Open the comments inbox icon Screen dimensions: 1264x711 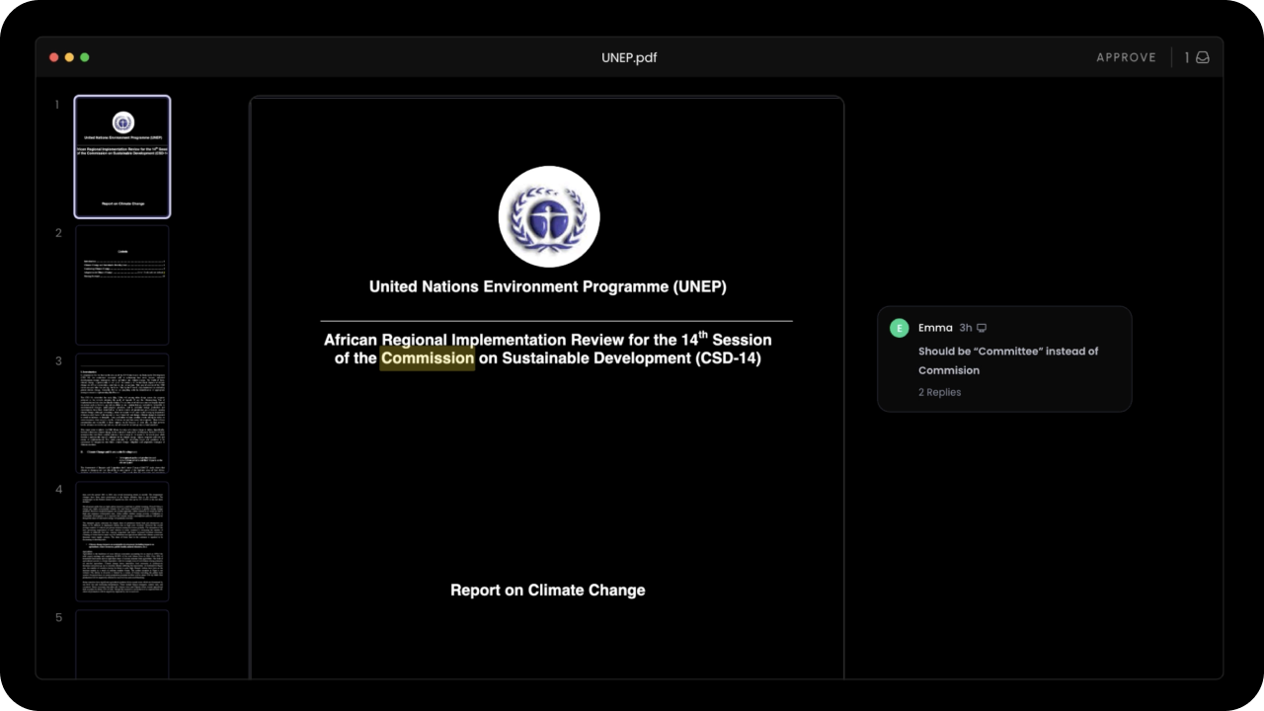(1203, 57)
